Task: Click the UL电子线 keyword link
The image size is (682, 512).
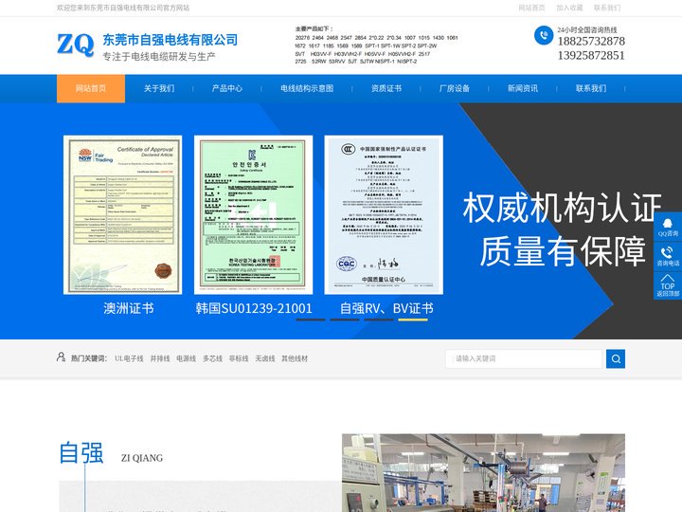Action: 129,358
